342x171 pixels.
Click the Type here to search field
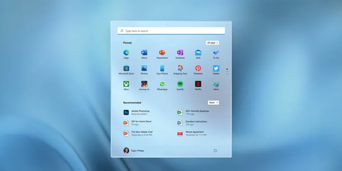(x=171, y=31)
